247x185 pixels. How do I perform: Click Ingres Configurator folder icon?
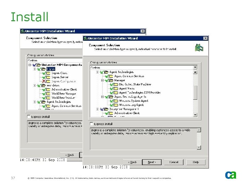click(x=48, y=81)
